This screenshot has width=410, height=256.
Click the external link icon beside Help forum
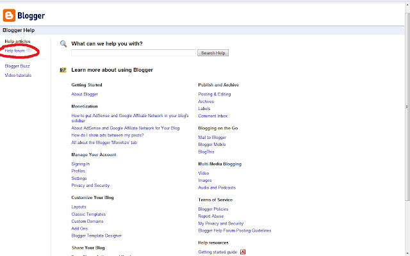tap(29, 50)
